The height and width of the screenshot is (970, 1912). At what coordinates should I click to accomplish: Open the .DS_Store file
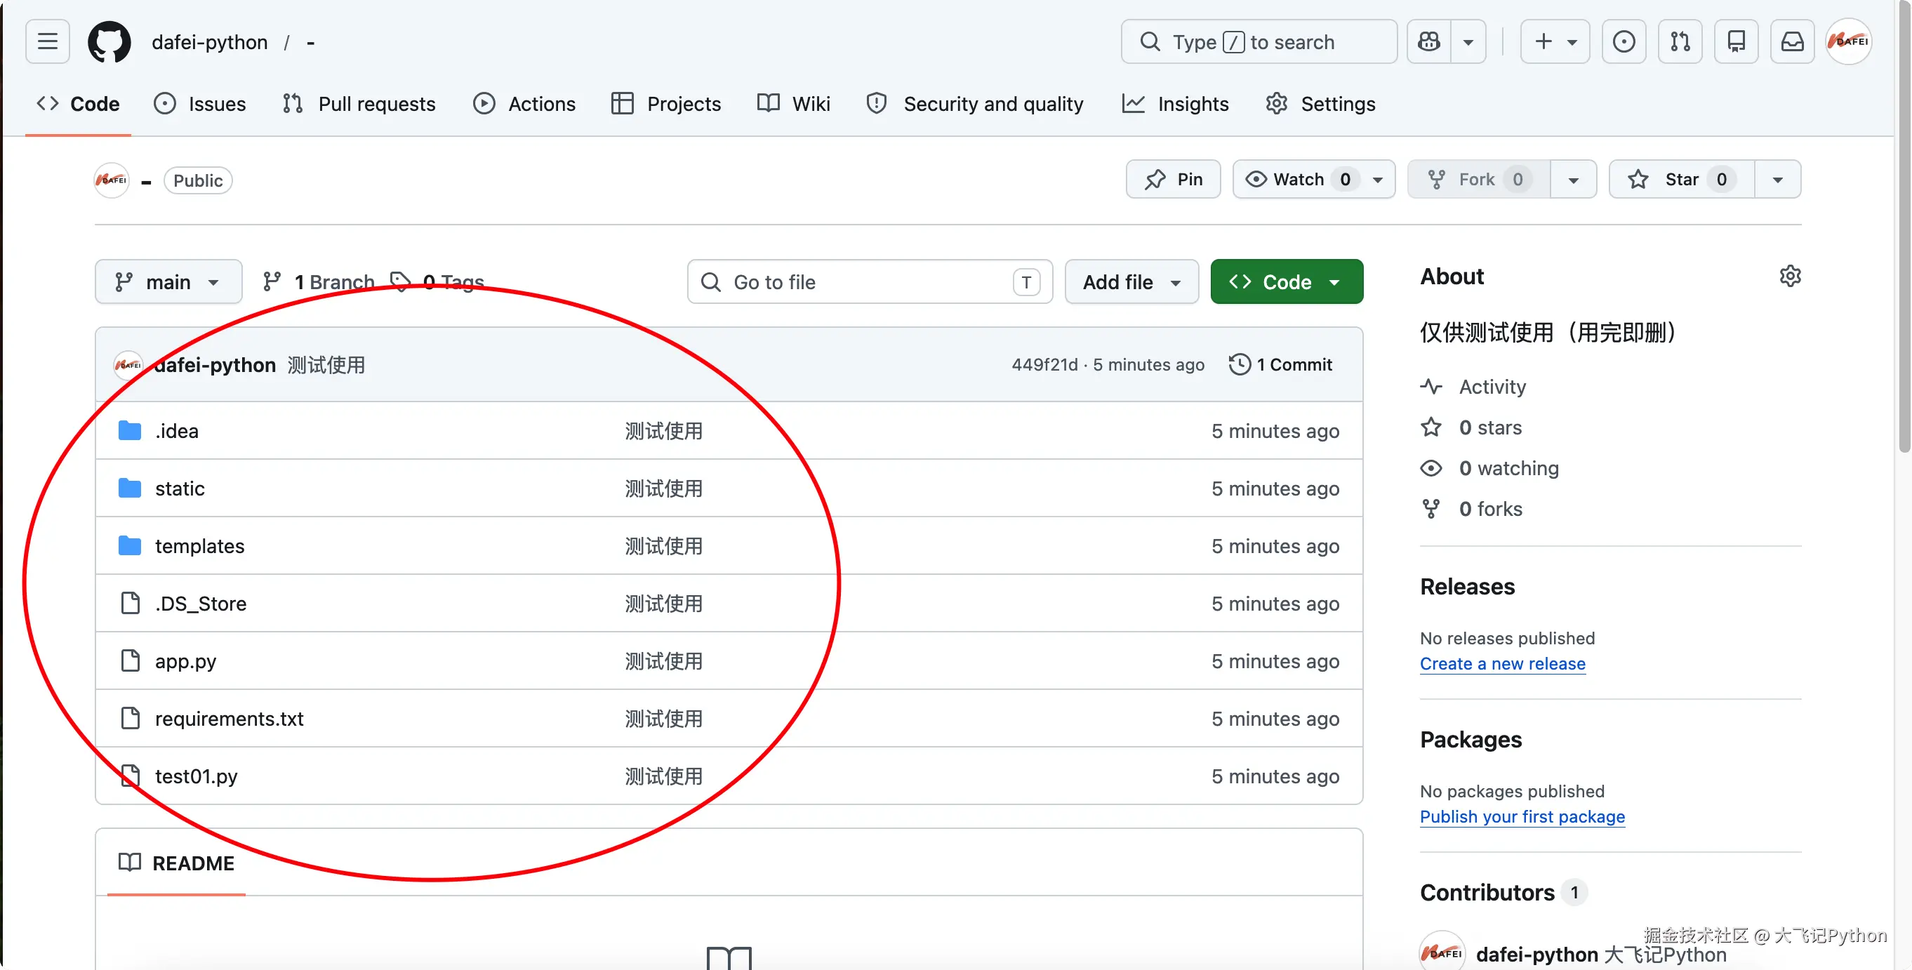tap(201, 603)
